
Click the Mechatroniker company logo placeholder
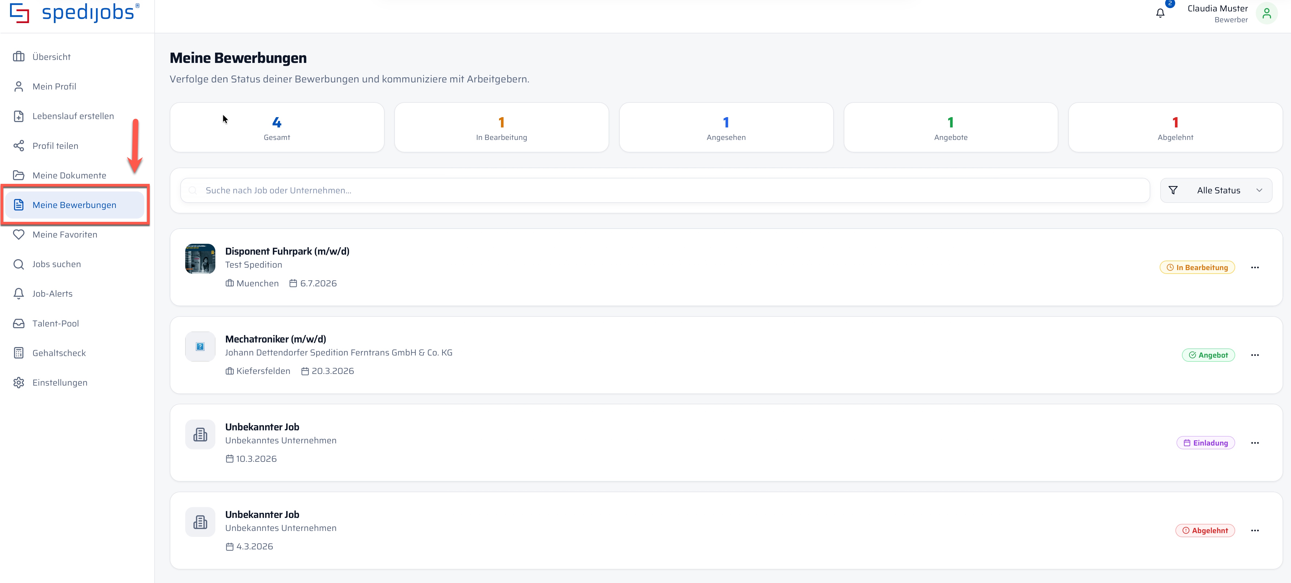coord(200,347)
